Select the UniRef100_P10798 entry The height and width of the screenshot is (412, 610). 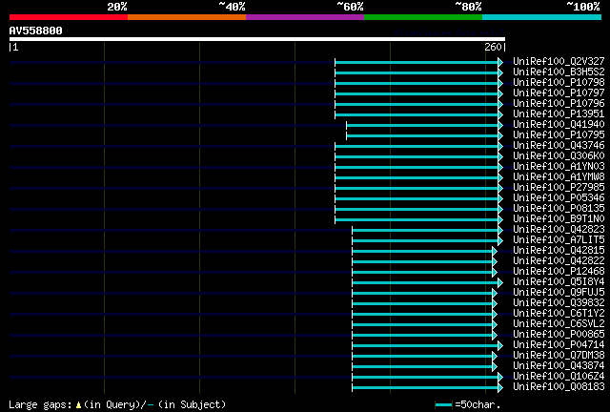point(559,82)
